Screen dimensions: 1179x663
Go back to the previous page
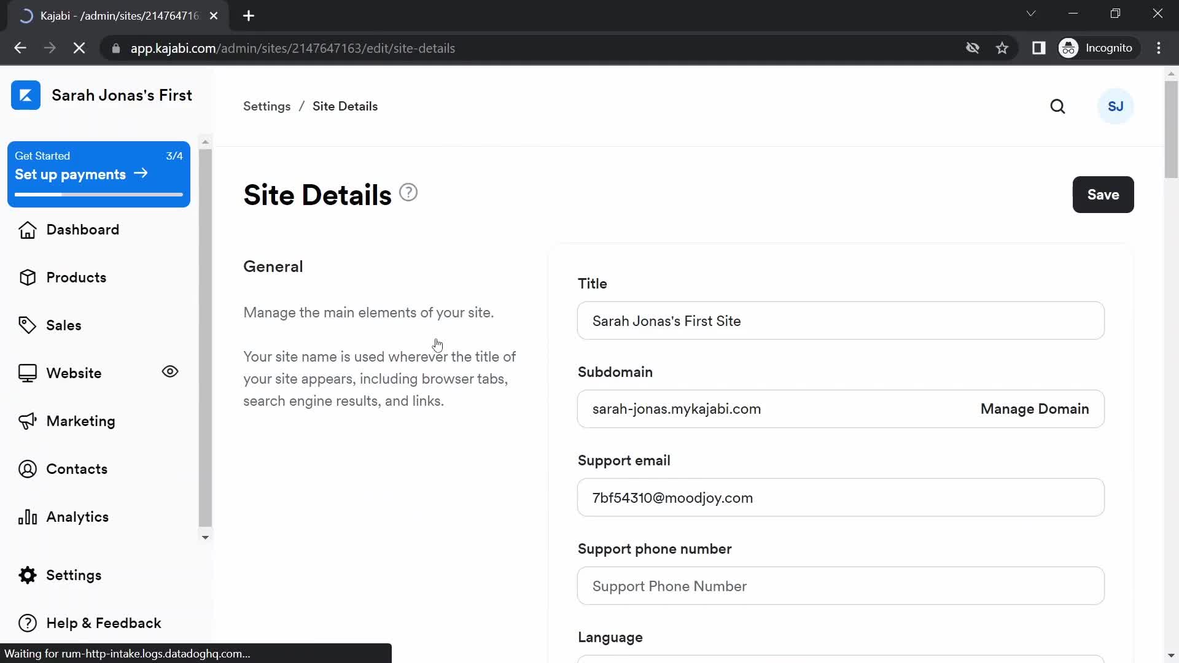click(20, 48)
